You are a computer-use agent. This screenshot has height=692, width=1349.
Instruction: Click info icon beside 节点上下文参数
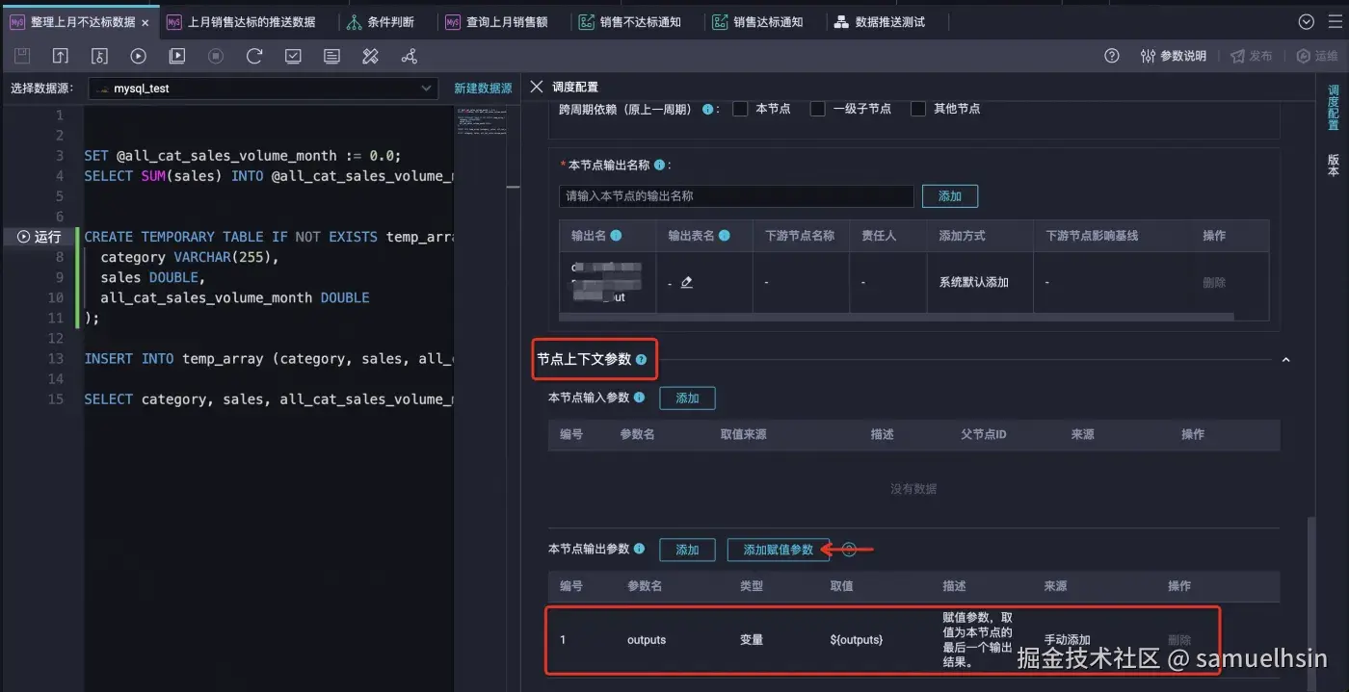click(x=641, y=359)
